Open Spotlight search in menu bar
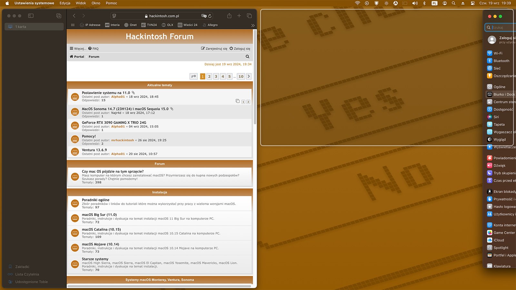 click(x=453, y=3)
